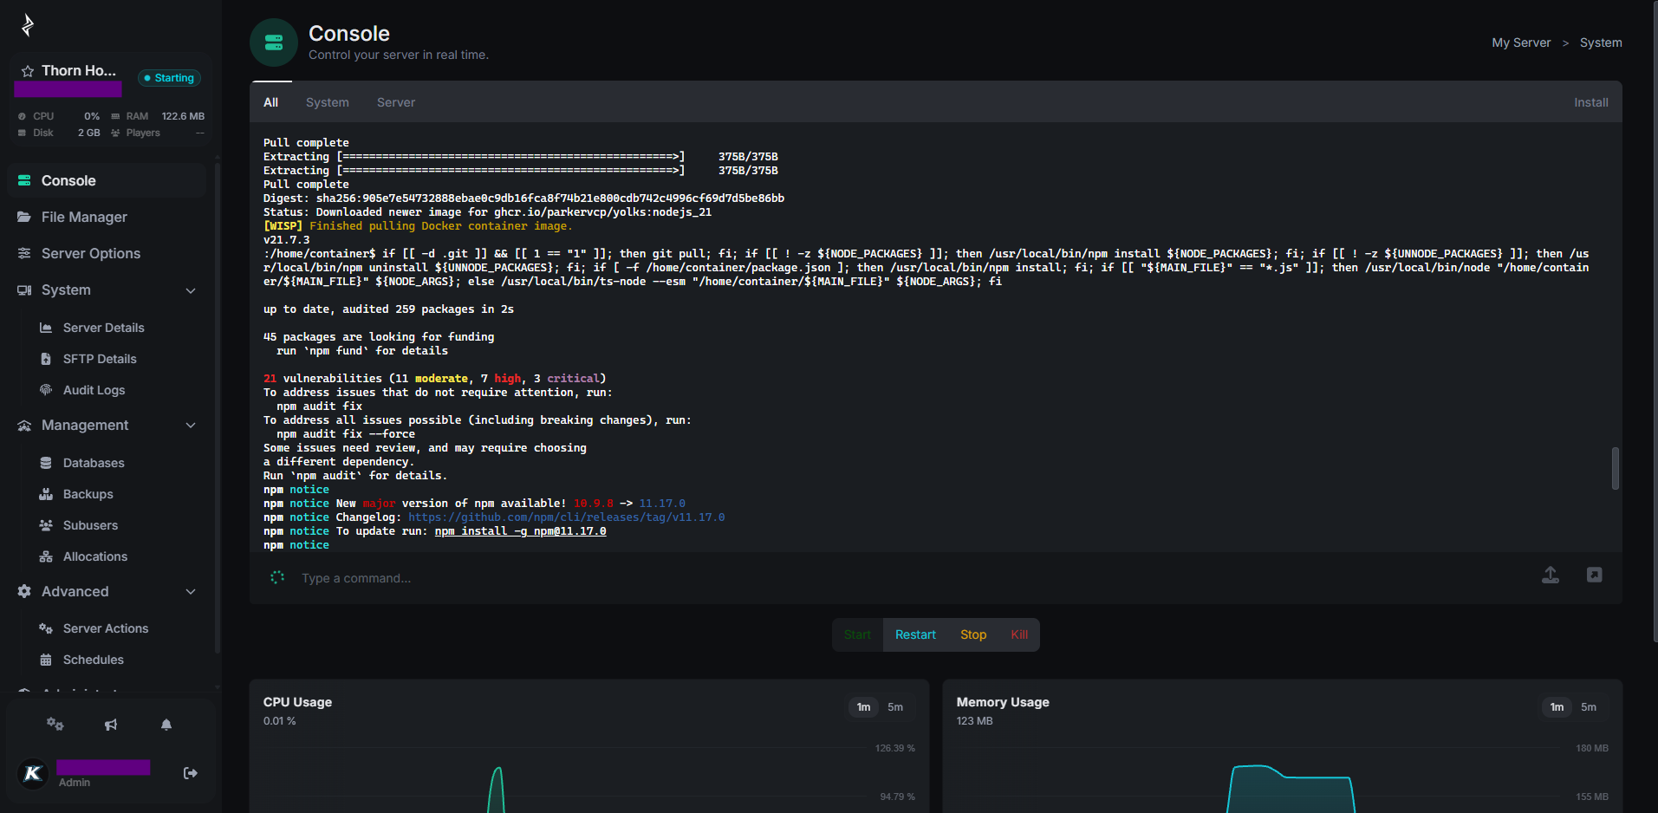This screenshot has width=1658, height=813.
Task: Click the Server Options sliders icon
Action: (24, 253)
